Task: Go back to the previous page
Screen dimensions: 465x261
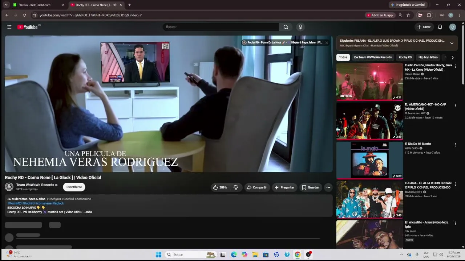Action: pos(7,15)
